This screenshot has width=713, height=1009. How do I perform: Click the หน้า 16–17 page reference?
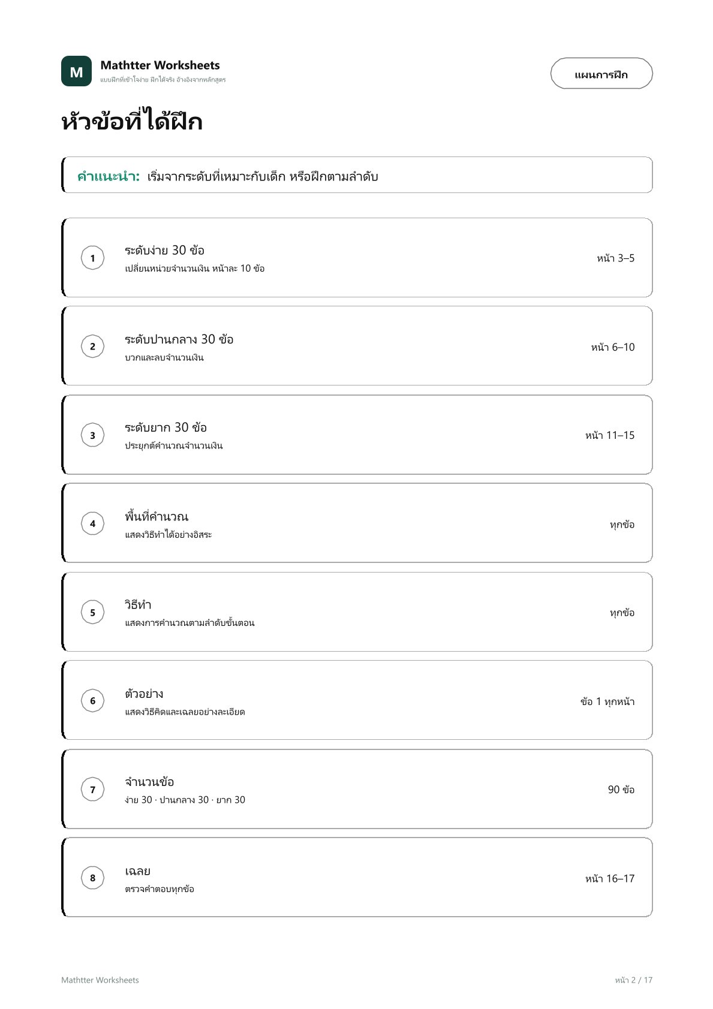point(610,878)
